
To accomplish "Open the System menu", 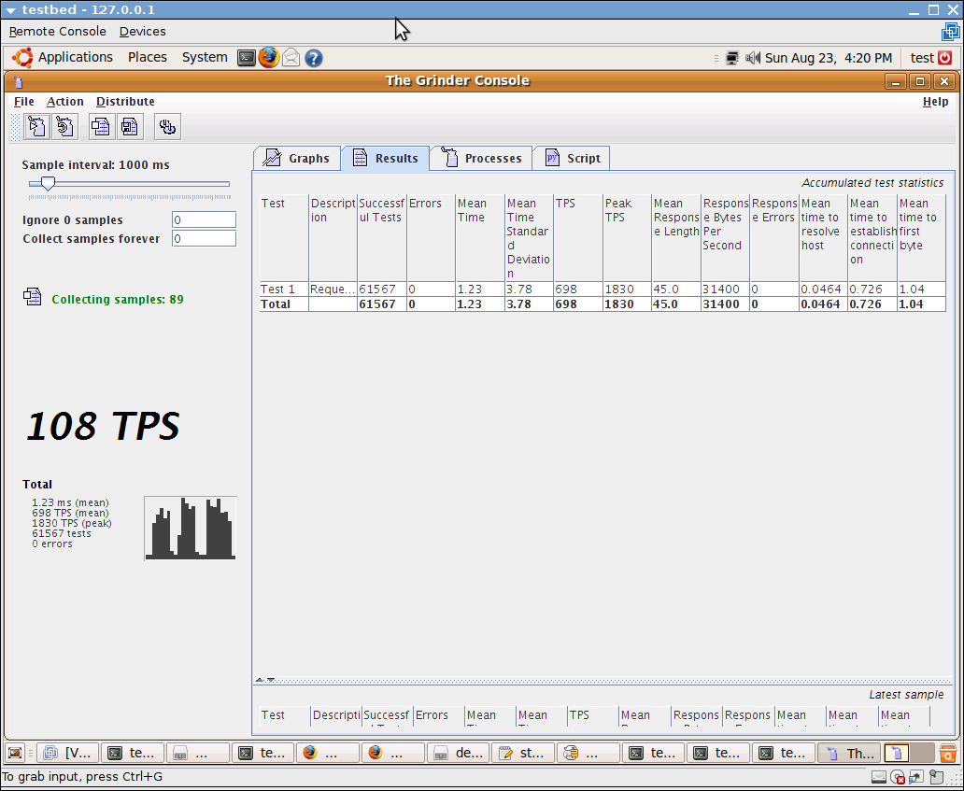I will pyautogui.click(x=205, y=57).
